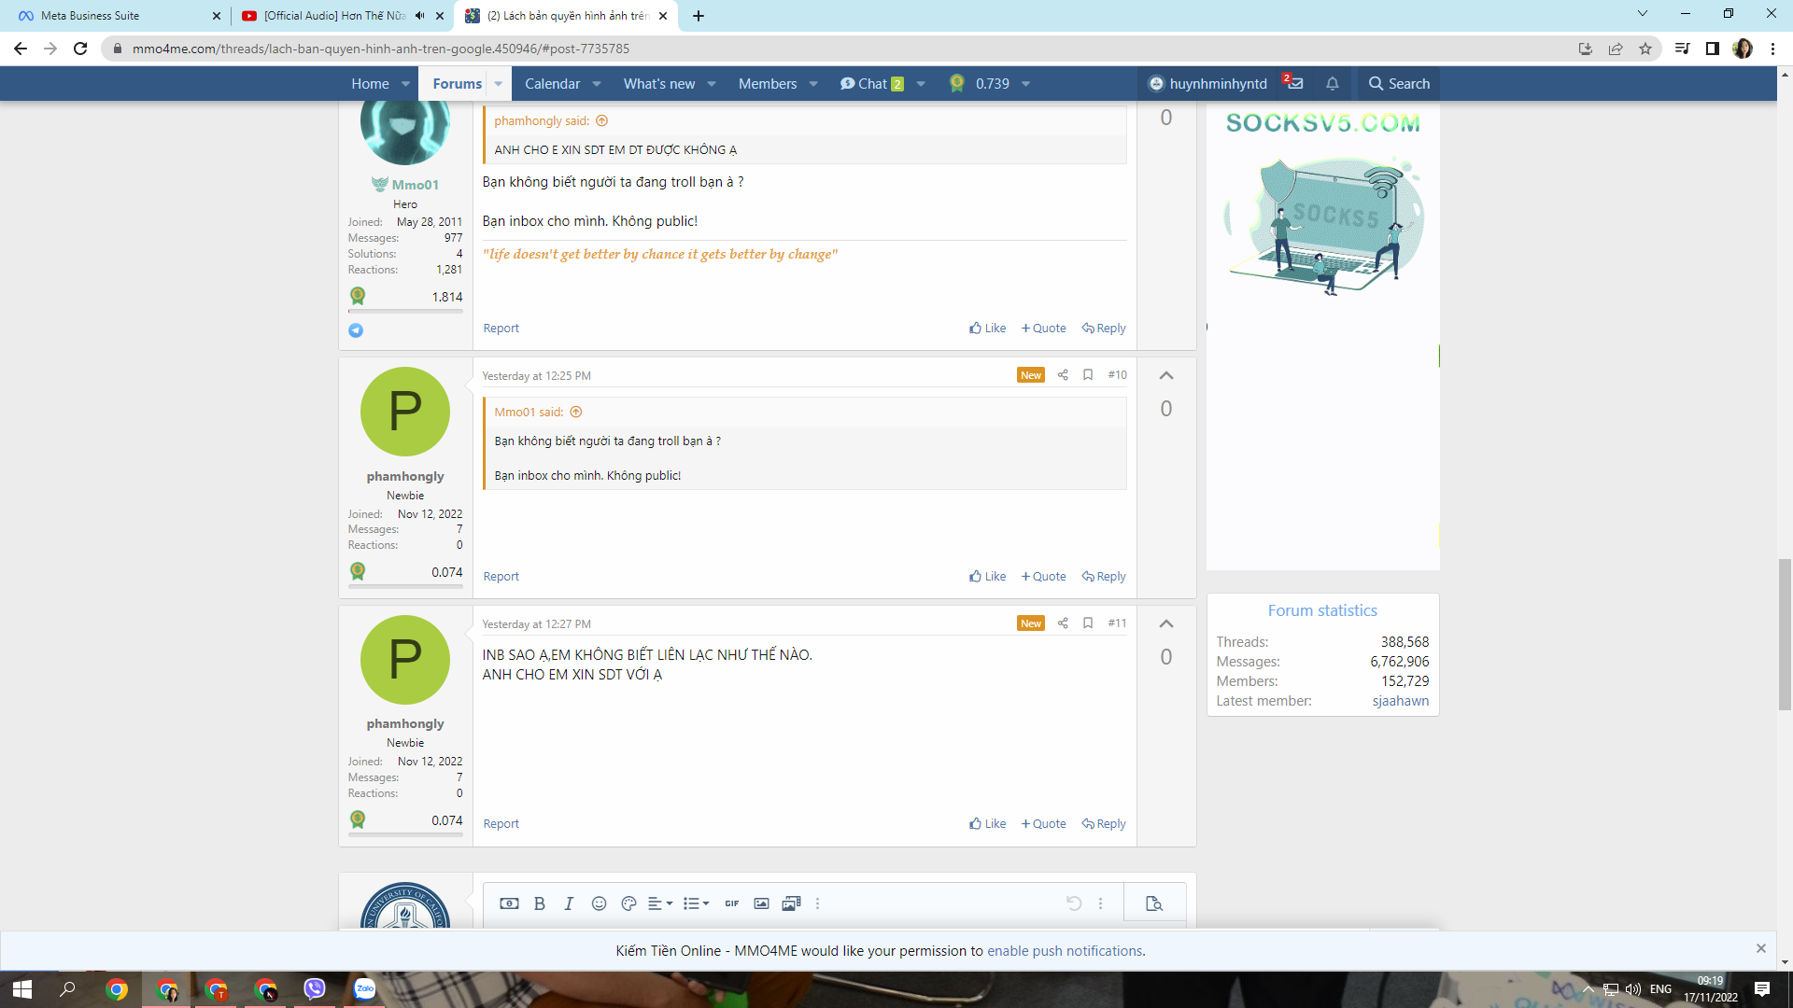Click Reply on post #11
Screen dimensions: 1793x1008
(1104, 824)
